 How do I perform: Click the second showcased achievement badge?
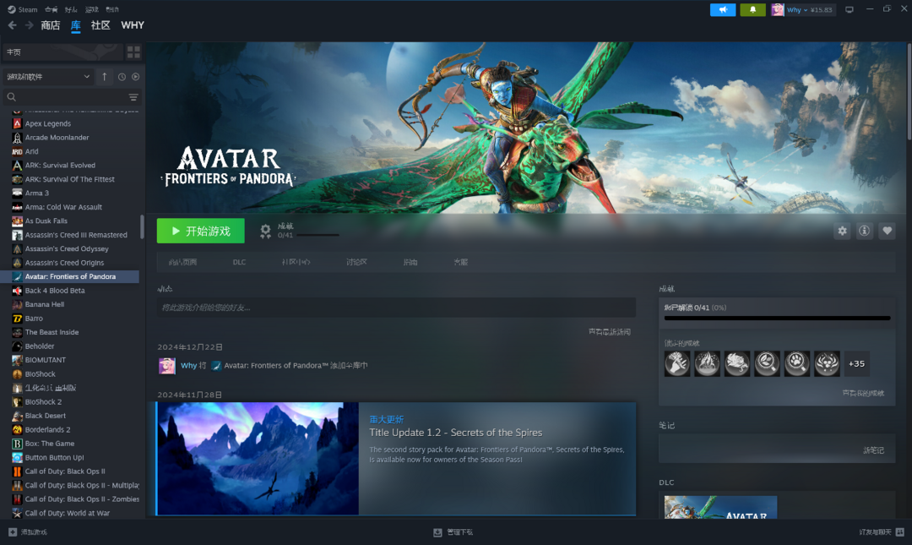click(x=708, y=364)
